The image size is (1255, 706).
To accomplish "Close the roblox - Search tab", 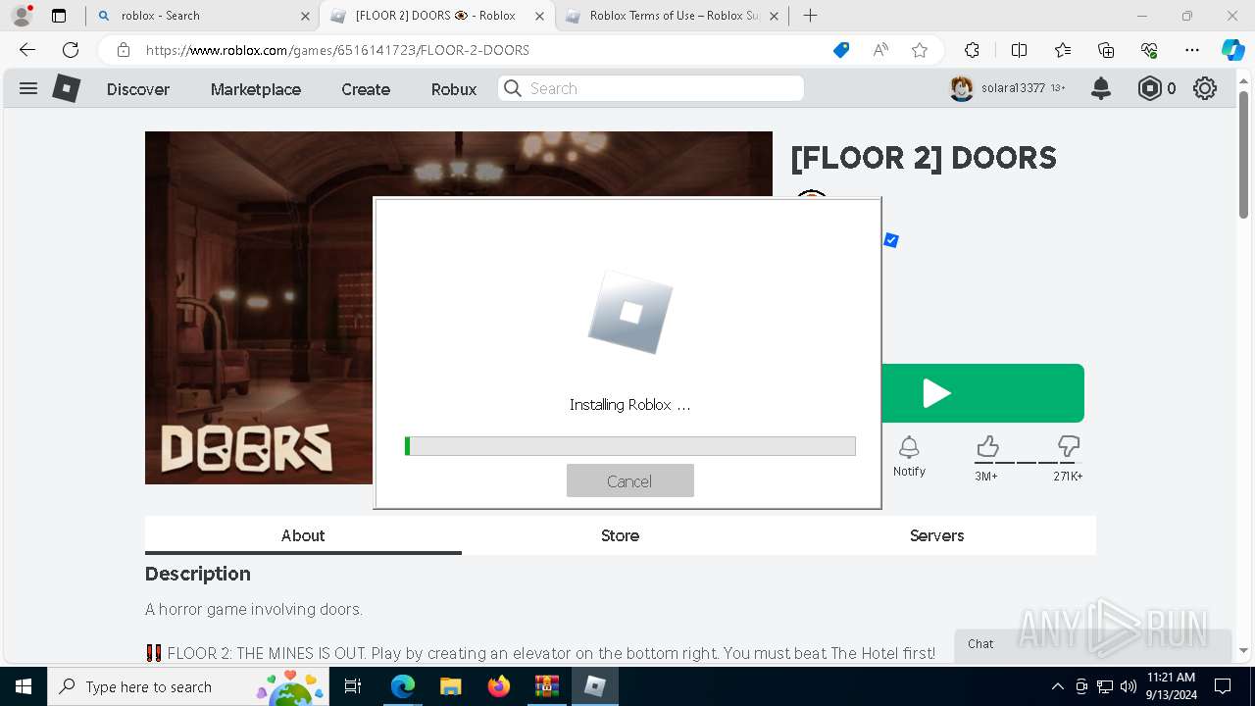I will tap(305, 16).
